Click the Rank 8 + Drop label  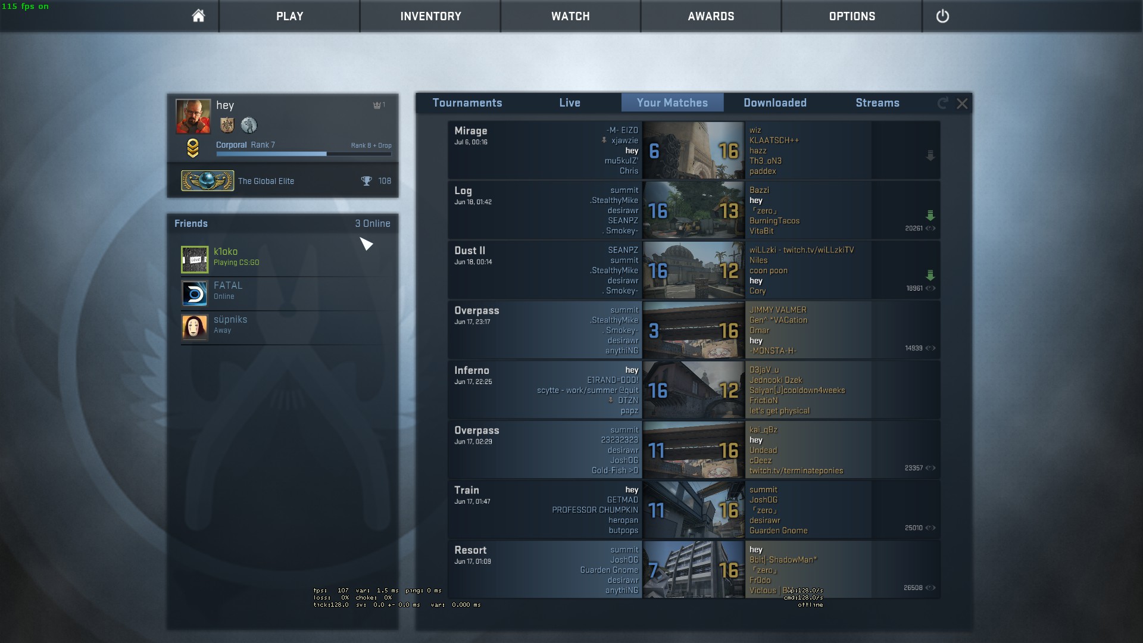pyautogui.click(x=371, y=145)
